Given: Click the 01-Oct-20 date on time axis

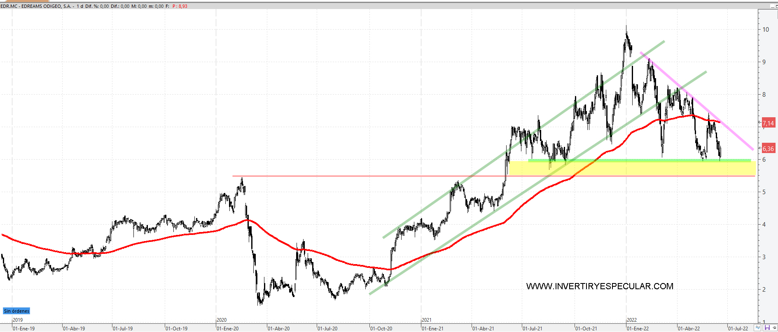Looking at the screenshot, I should (381, 328).
